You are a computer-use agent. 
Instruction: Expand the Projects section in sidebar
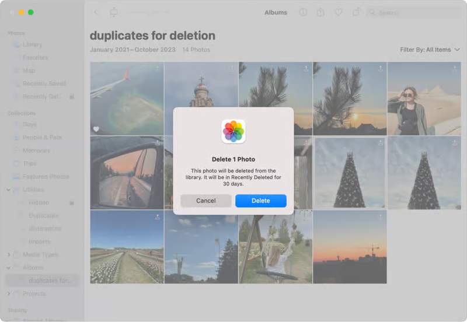click(x=9, y=293)
